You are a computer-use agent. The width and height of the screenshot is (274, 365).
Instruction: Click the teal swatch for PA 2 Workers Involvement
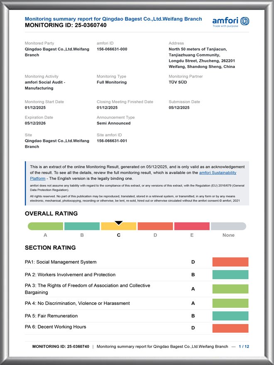click(x=230, y=275)
